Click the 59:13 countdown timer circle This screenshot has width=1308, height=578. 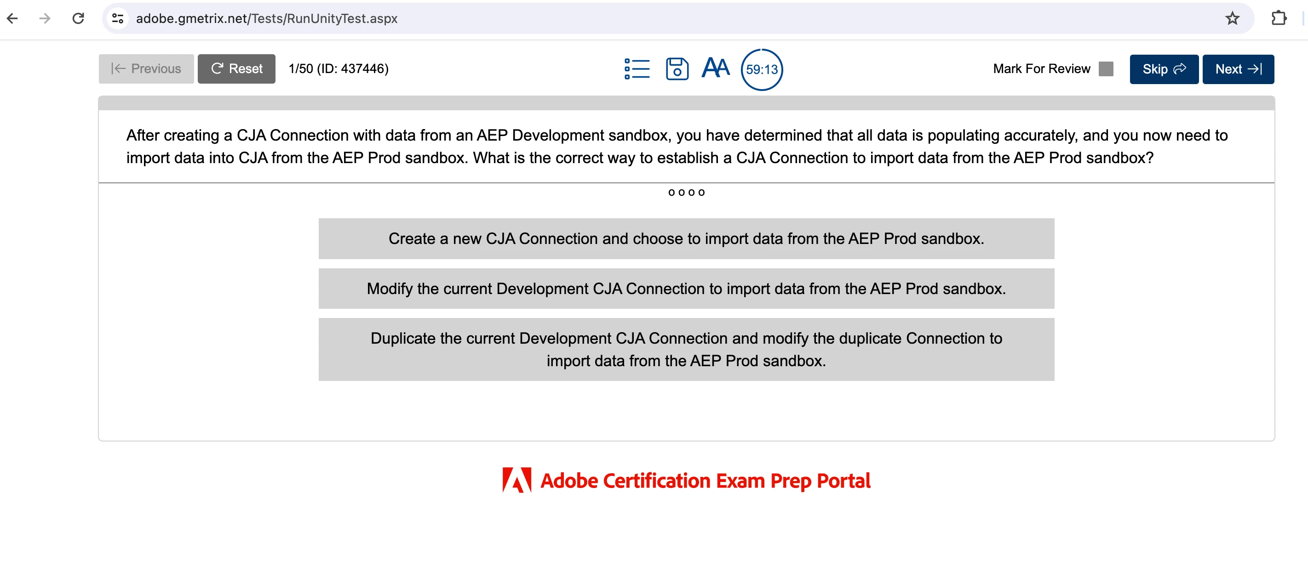click(761, 69)
